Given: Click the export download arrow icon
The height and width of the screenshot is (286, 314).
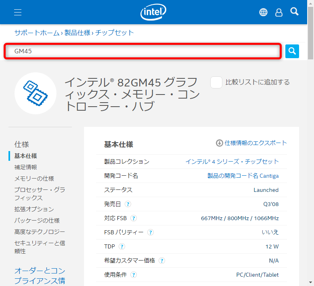Looking at the screenshot, I should coord(219,143).
